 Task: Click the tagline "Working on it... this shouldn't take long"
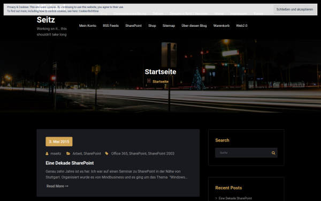pos(51,32)
